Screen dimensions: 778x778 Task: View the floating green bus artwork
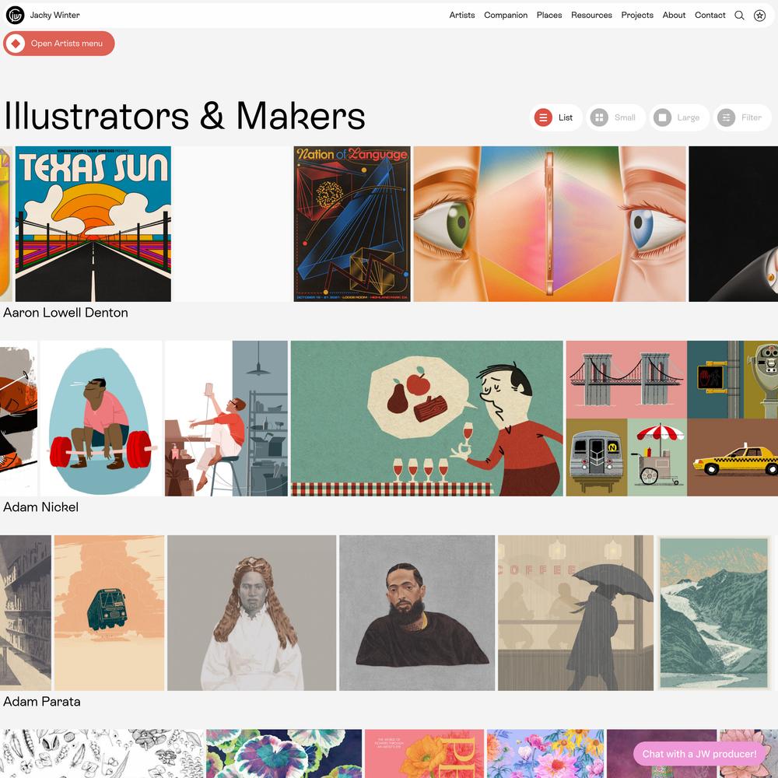(x=109, y=613)
